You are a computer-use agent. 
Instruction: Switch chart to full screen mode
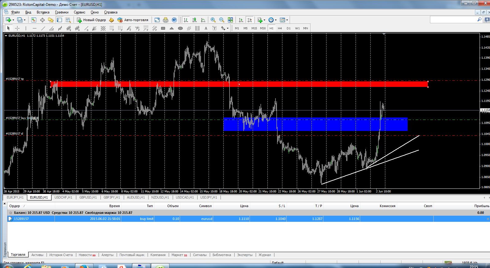coord(157,20)
